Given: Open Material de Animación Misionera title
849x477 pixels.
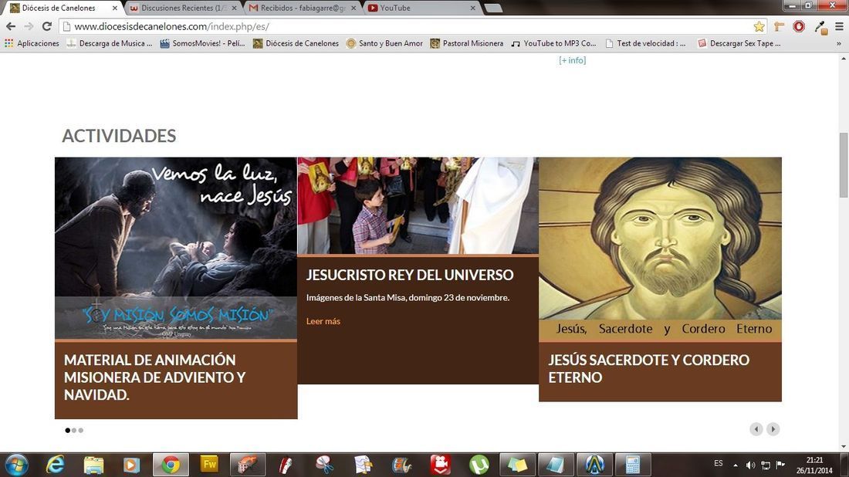Looking at the screenshot, I should coord(155,377).
